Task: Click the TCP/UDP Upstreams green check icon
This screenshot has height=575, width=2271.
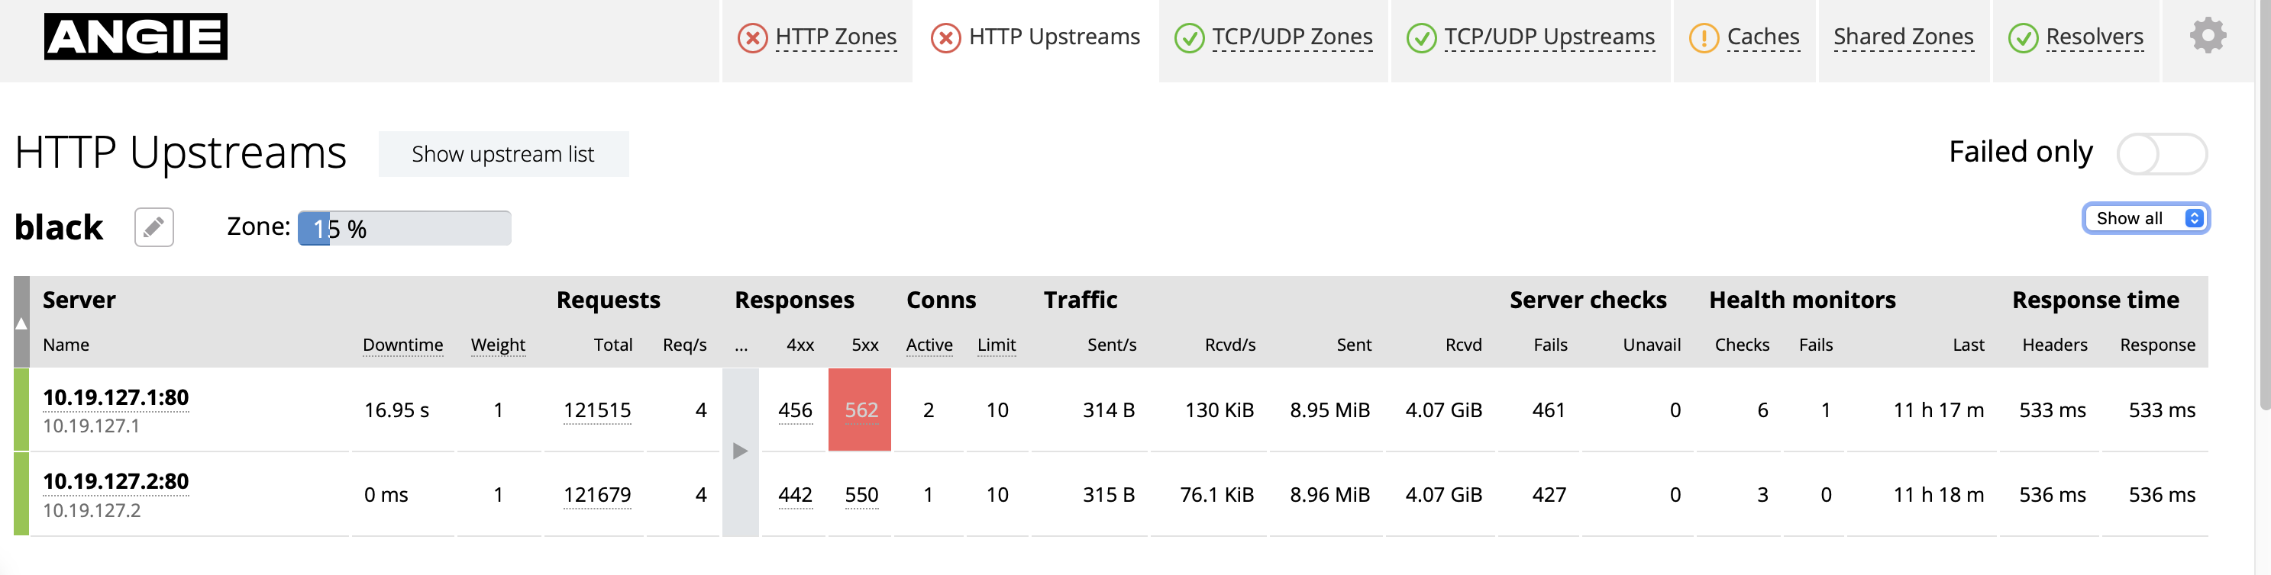Action: coord(1420,38)
